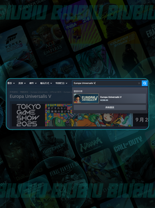155x208 pixels.
Task: Open the Europa Universalis breadcrumb link
Action: 39,92
